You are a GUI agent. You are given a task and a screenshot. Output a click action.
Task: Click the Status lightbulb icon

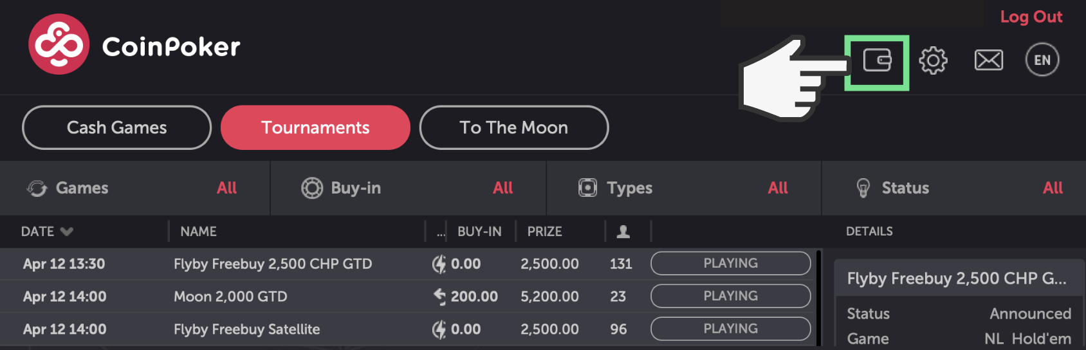point(863,188)
